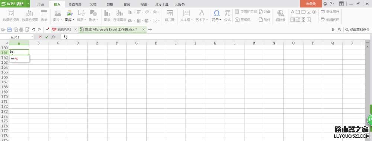This screenshot has height=141, width=372.
Task: Insert a table with the 表格 icon
Action: (x=44, y=13)
